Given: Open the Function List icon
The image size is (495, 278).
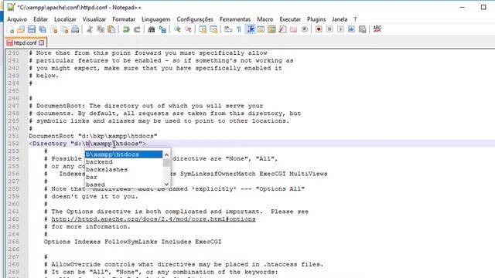Looking at the screenshot, I should pos(282,29).
